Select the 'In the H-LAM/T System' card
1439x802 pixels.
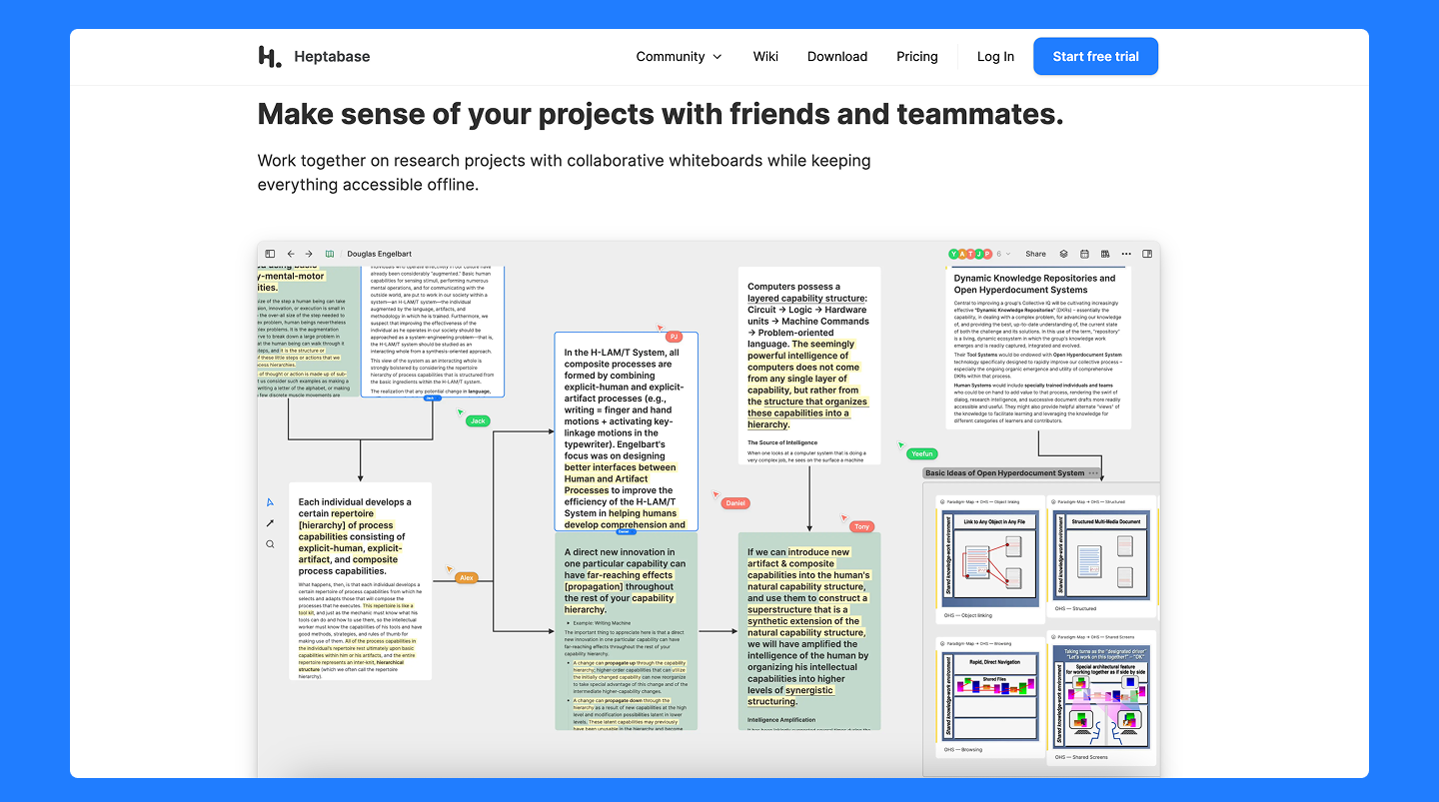click(626, 431)
